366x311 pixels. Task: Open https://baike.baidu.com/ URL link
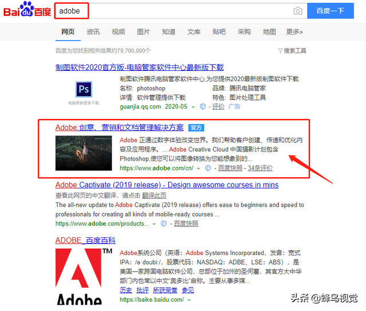[x=152, y=300]
